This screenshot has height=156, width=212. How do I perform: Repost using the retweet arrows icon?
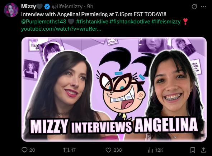pos(66,150)
